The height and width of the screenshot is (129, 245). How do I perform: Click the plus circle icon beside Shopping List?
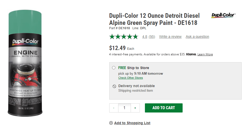click(x=111, y=123)
